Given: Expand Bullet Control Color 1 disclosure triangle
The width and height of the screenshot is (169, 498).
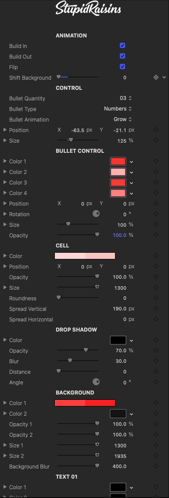Looking at the screenshot, I should point(5,161).
